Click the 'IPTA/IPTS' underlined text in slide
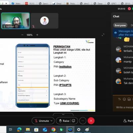 pos(65,85)
